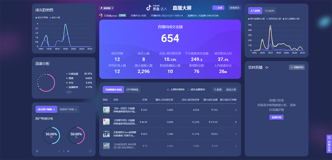Click the pink 付费流量 legend color dot
The image size is (332, 160).
pyautogui.click(x=67, y=74)
